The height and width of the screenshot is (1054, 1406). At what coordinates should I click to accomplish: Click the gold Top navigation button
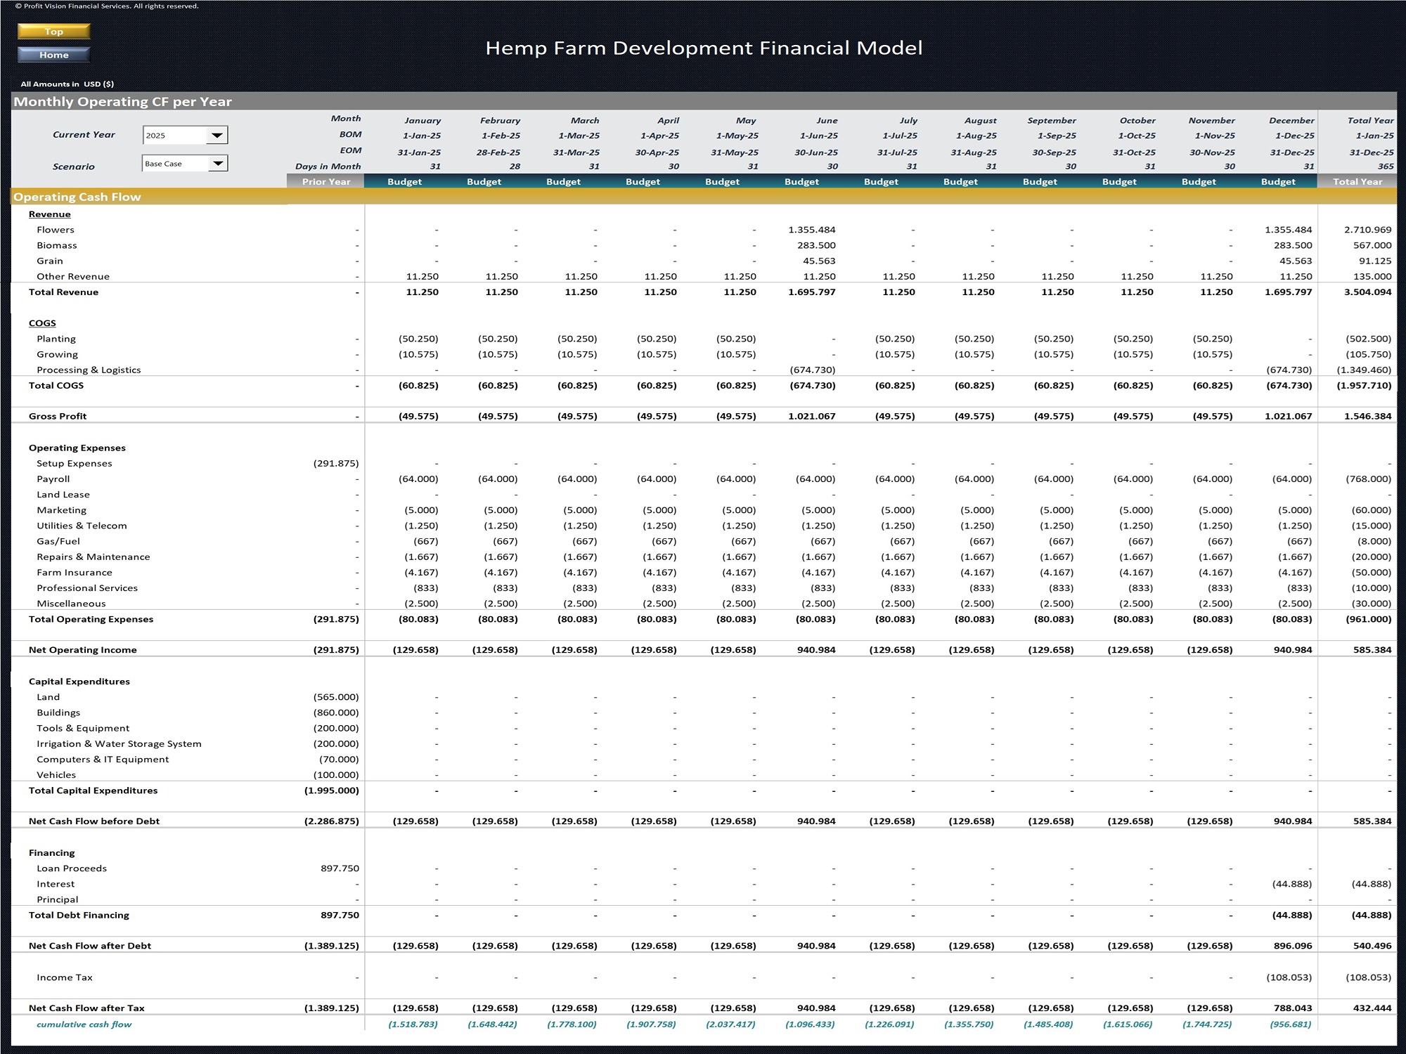(53, 31)
